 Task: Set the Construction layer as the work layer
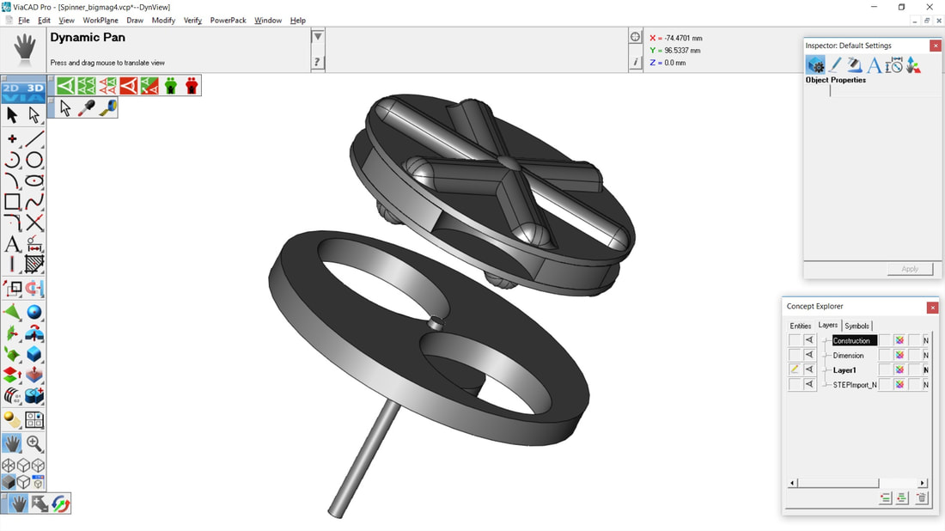pos(795,340)
